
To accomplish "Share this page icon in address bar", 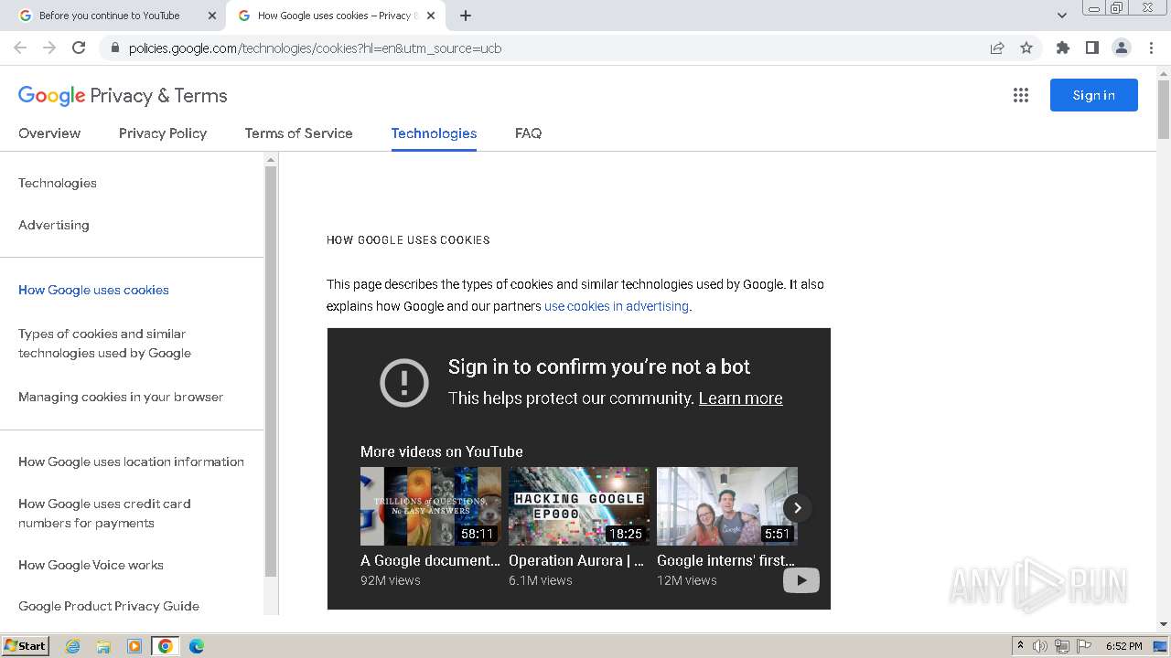I will 997,48.
